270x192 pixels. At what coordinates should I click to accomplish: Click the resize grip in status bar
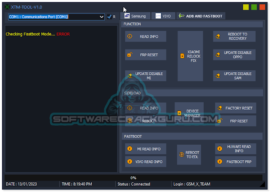coord(262,184)
